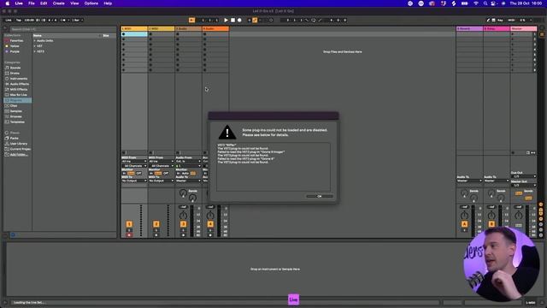Select Clips category icon
Viewport: 547px width, 308px height.
tap(7, 106)
